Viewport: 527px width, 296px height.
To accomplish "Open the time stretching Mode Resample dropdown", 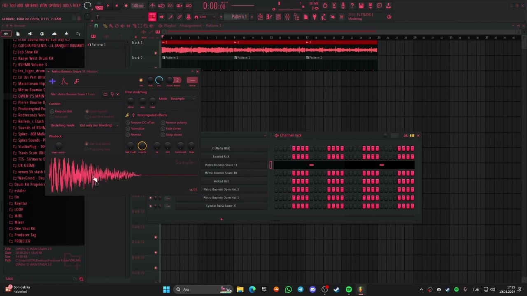I will (x=183, y=99).
